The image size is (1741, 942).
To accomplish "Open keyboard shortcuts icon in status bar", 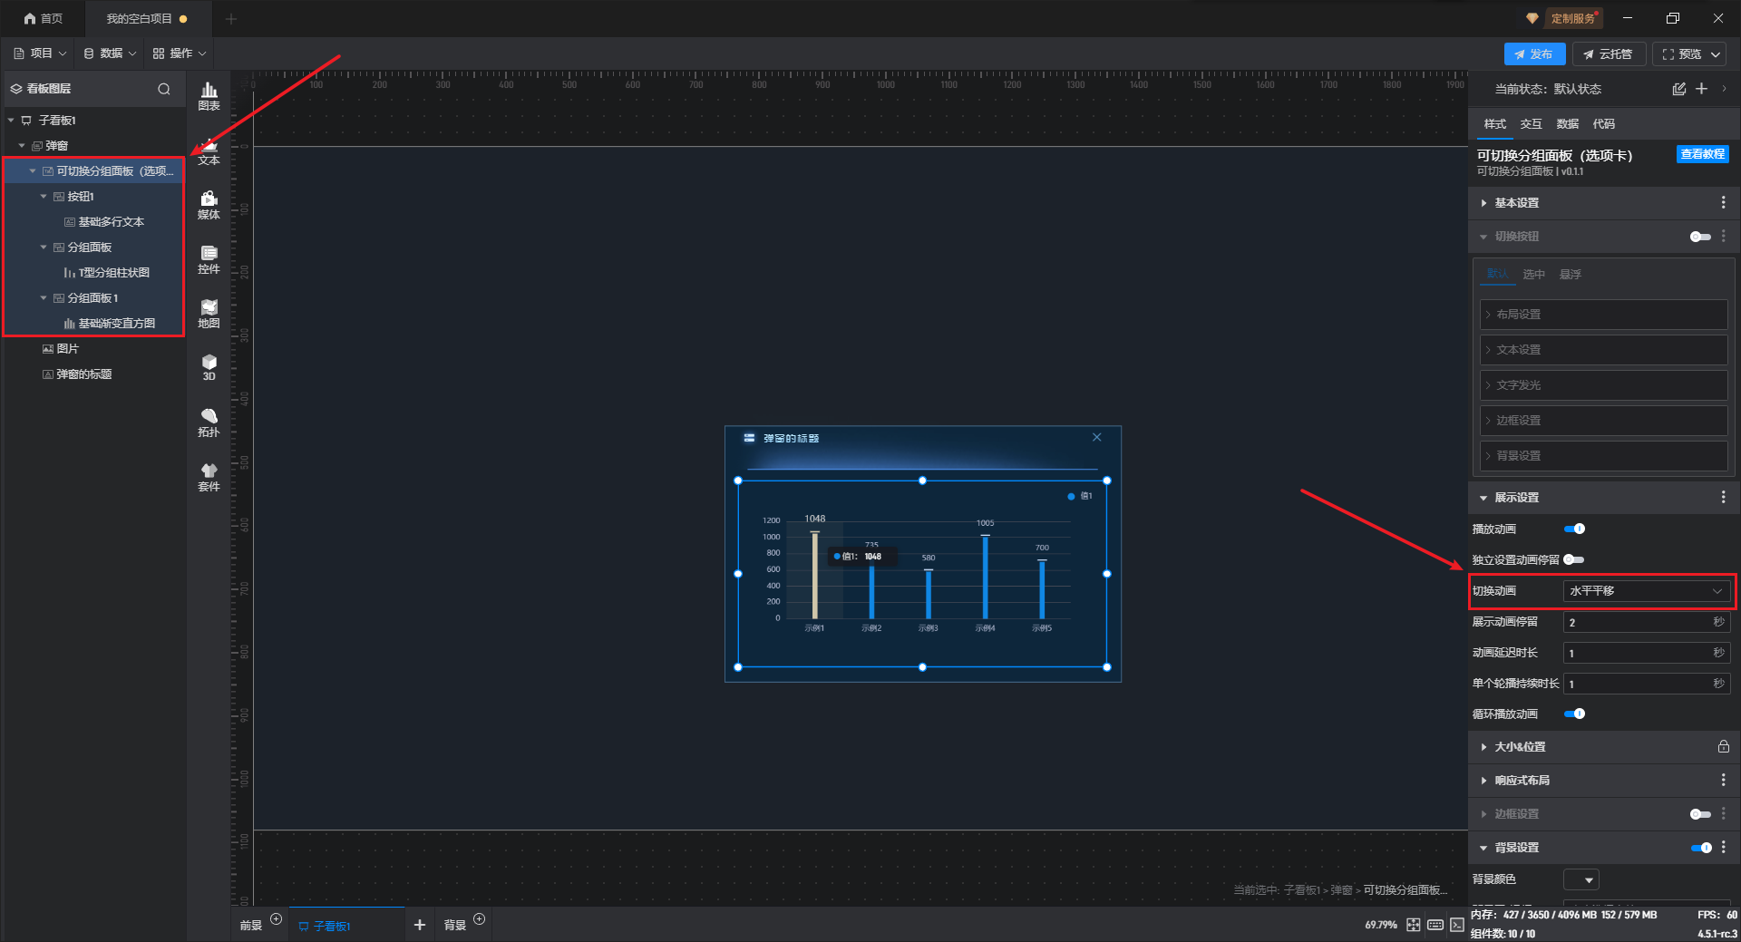I will point(1435,925).
